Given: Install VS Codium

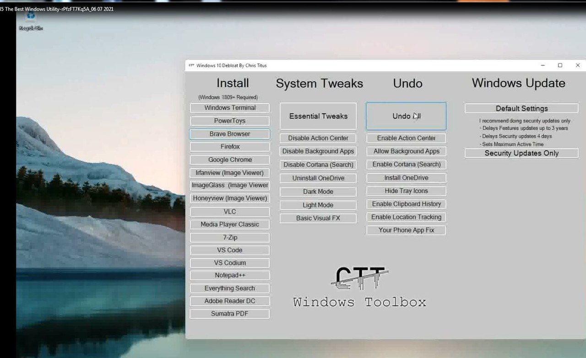Looking at the screenshot, I should tap(230, 263).
